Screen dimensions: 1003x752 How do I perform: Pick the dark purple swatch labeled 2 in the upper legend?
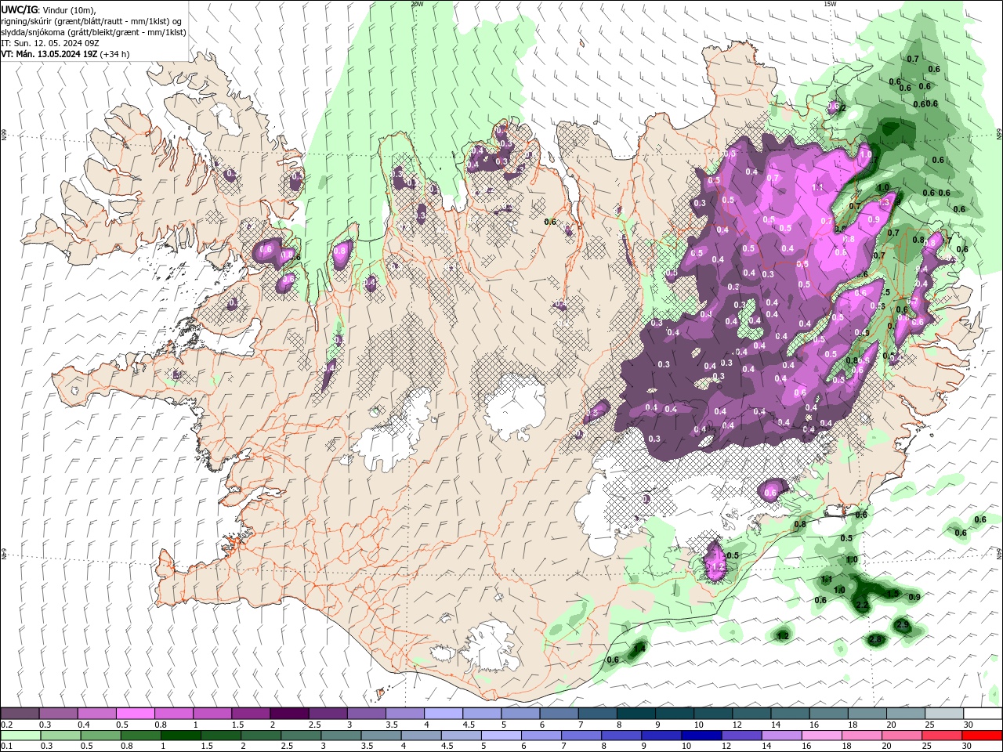coord(288,714)
